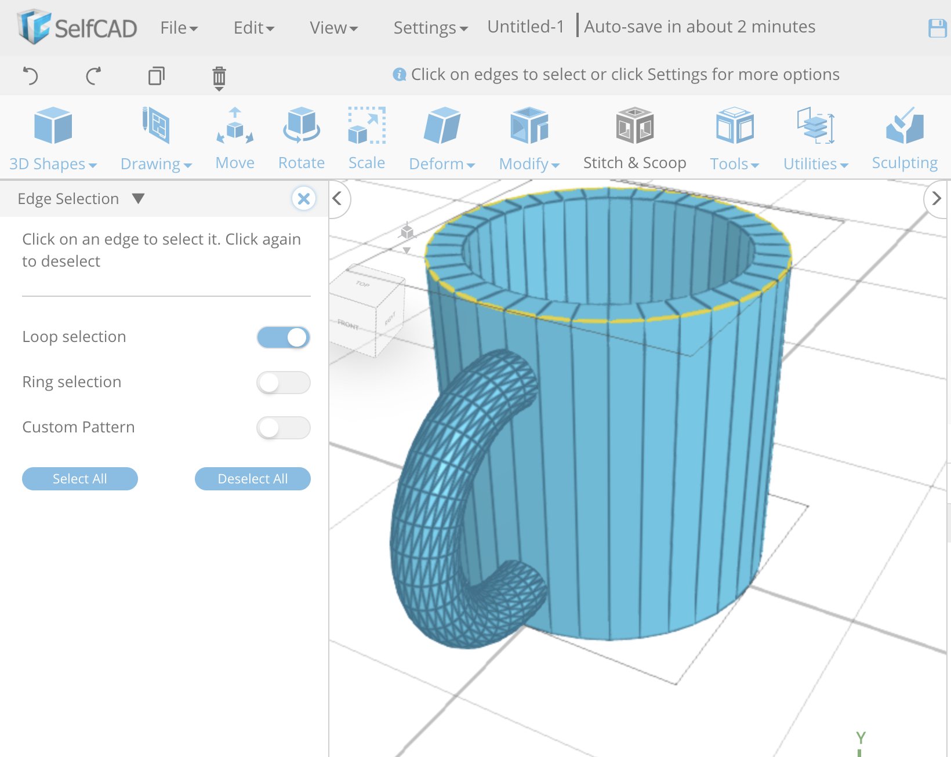
Task: Redo the last action
Action: pos(93,75)
